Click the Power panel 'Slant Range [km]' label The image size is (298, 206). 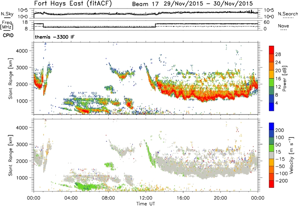(x=10, y=78)
